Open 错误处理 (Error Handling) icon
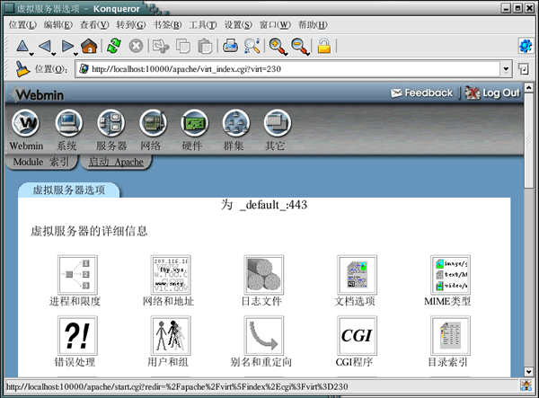The width and height of the screenshot is (539, 398). [77, 335]
